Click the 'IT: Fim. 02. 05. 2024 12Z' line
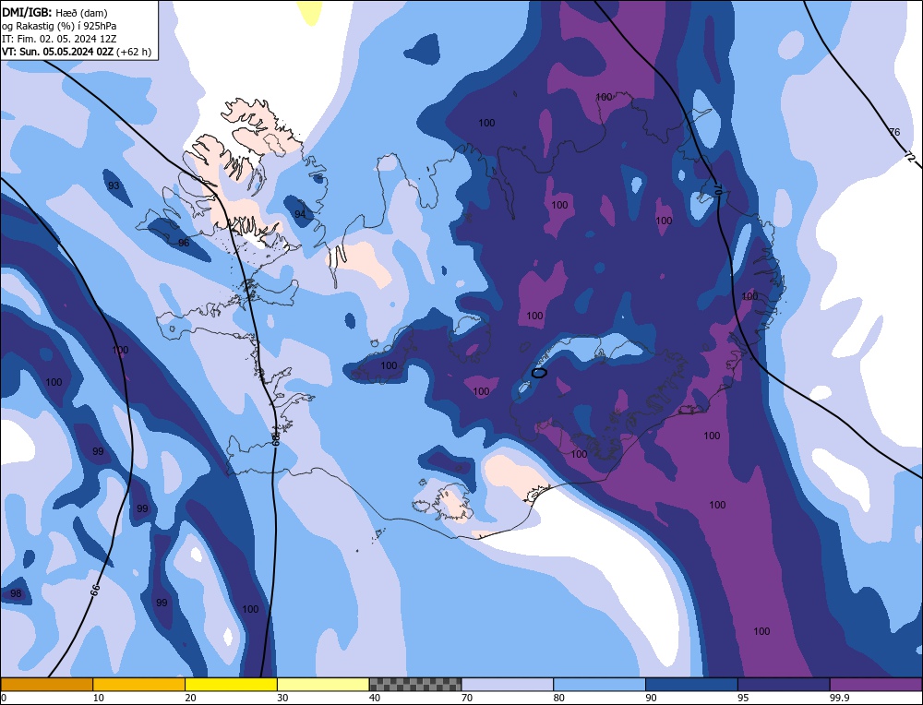 point(59,39)
